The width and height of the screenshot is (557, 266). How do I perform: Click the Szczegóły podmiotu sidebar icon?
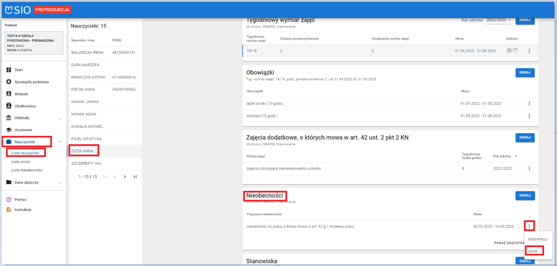(9, 82)
